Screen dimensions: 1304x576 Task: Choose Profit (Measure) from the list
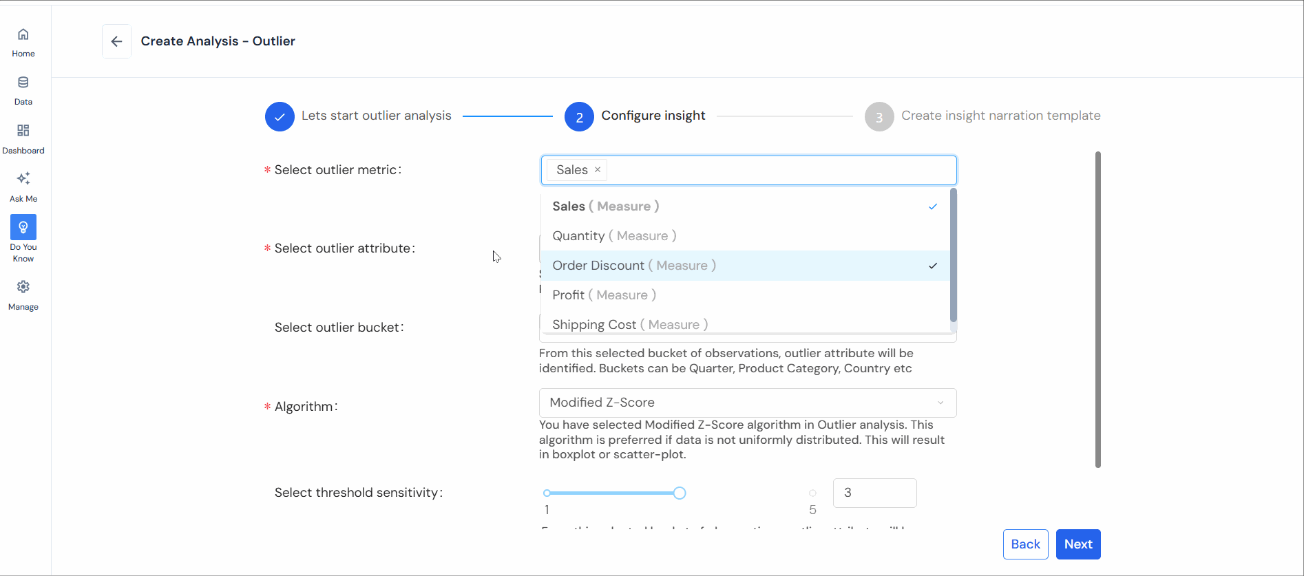pos(744,295)
